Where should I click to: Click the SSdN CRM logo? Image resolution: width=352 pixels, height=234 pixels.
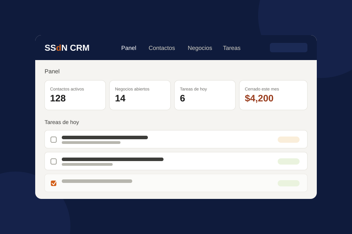pyautogui.click(x=67, y=48)
